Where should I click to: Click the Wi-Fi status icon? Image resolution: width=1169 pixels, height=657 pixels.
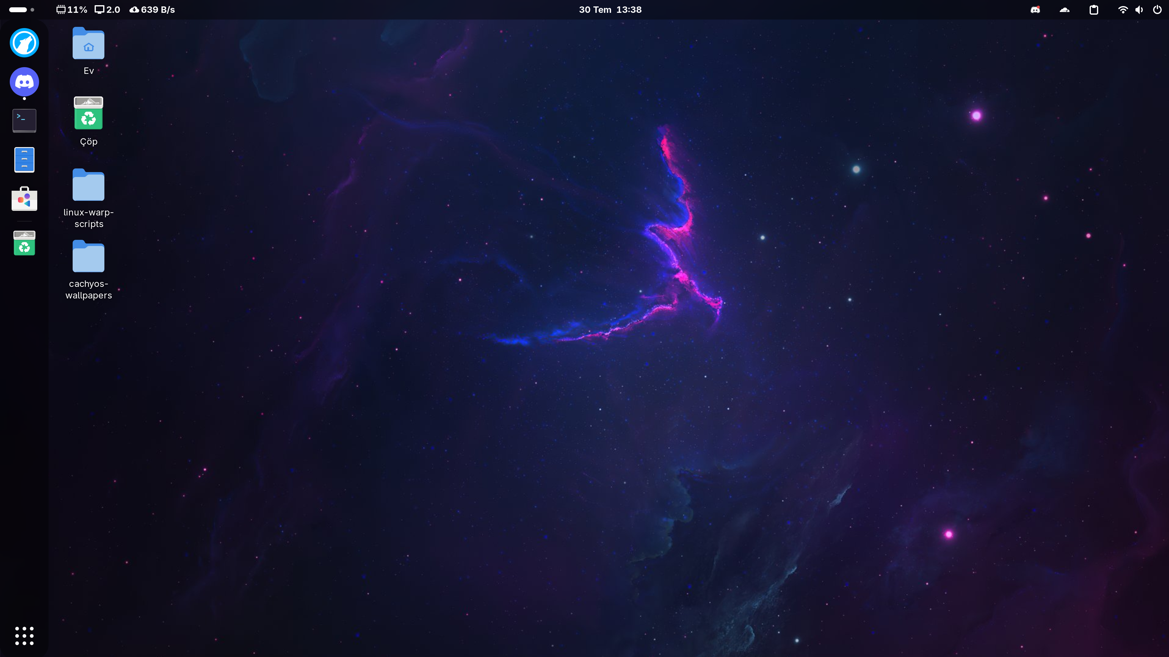coord(1123,9)
